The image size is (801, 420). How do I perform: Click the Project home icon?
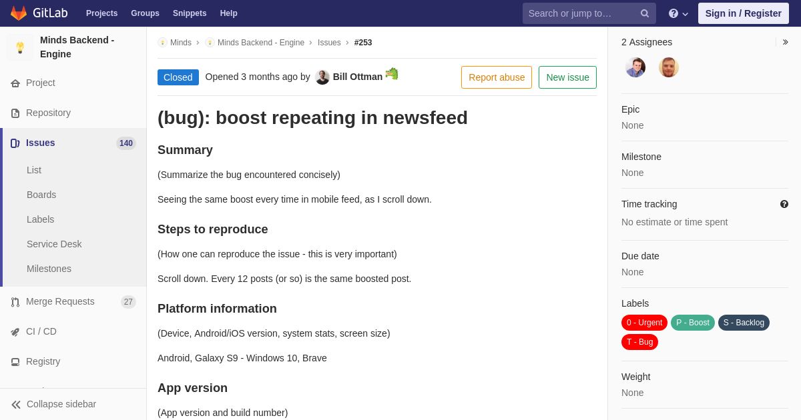point(15,83)
